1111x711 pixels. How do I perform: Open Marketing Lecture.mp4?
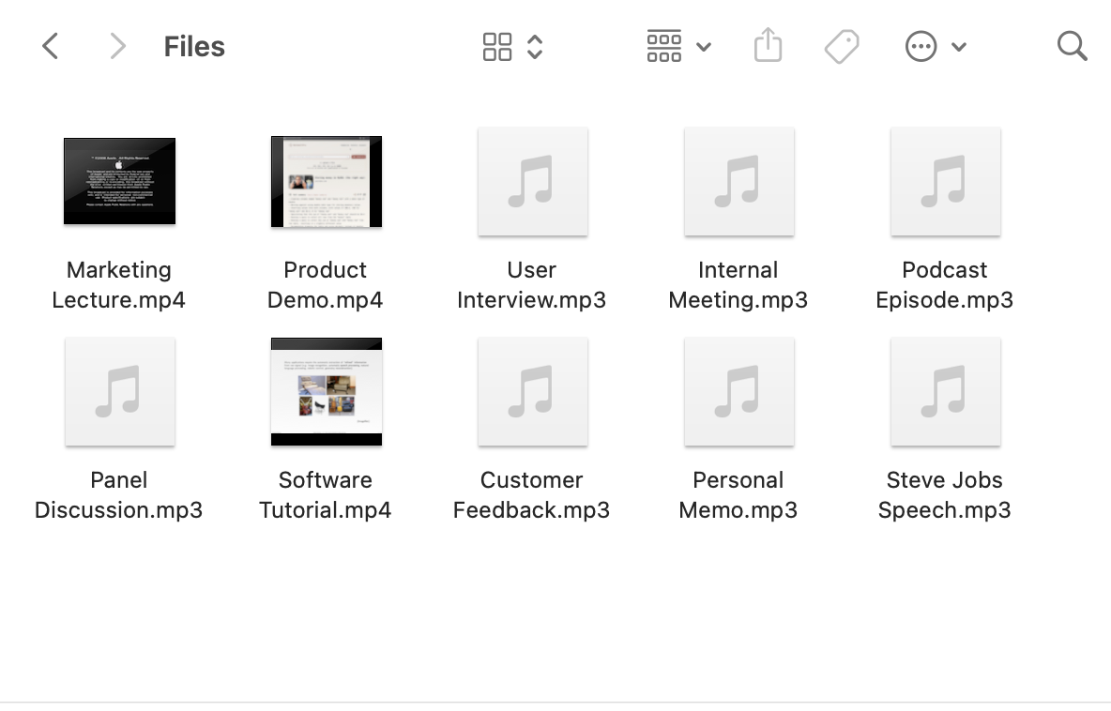pyautogui.click(x=119, y=181)
